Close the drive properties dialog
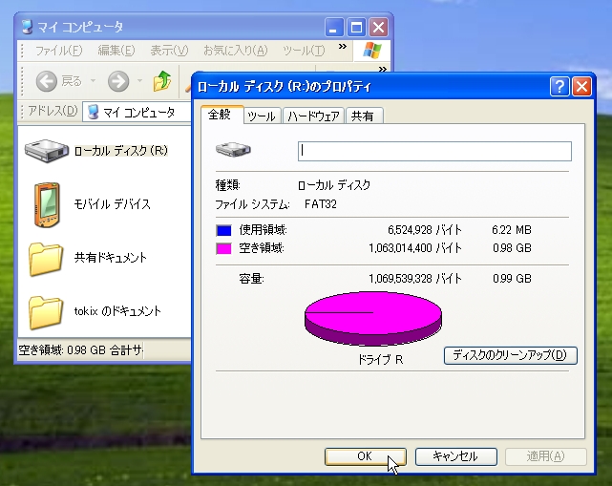Screen dimensions: 612x486 (581, 86)
